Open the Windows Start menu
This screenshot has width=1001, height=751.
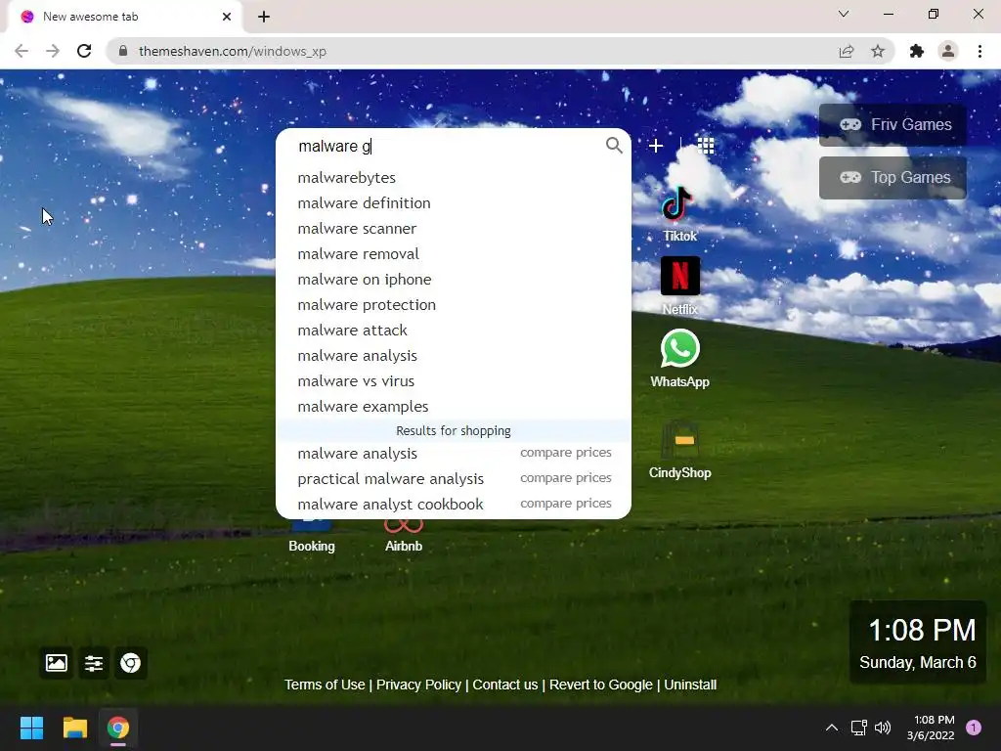point(31,728)
